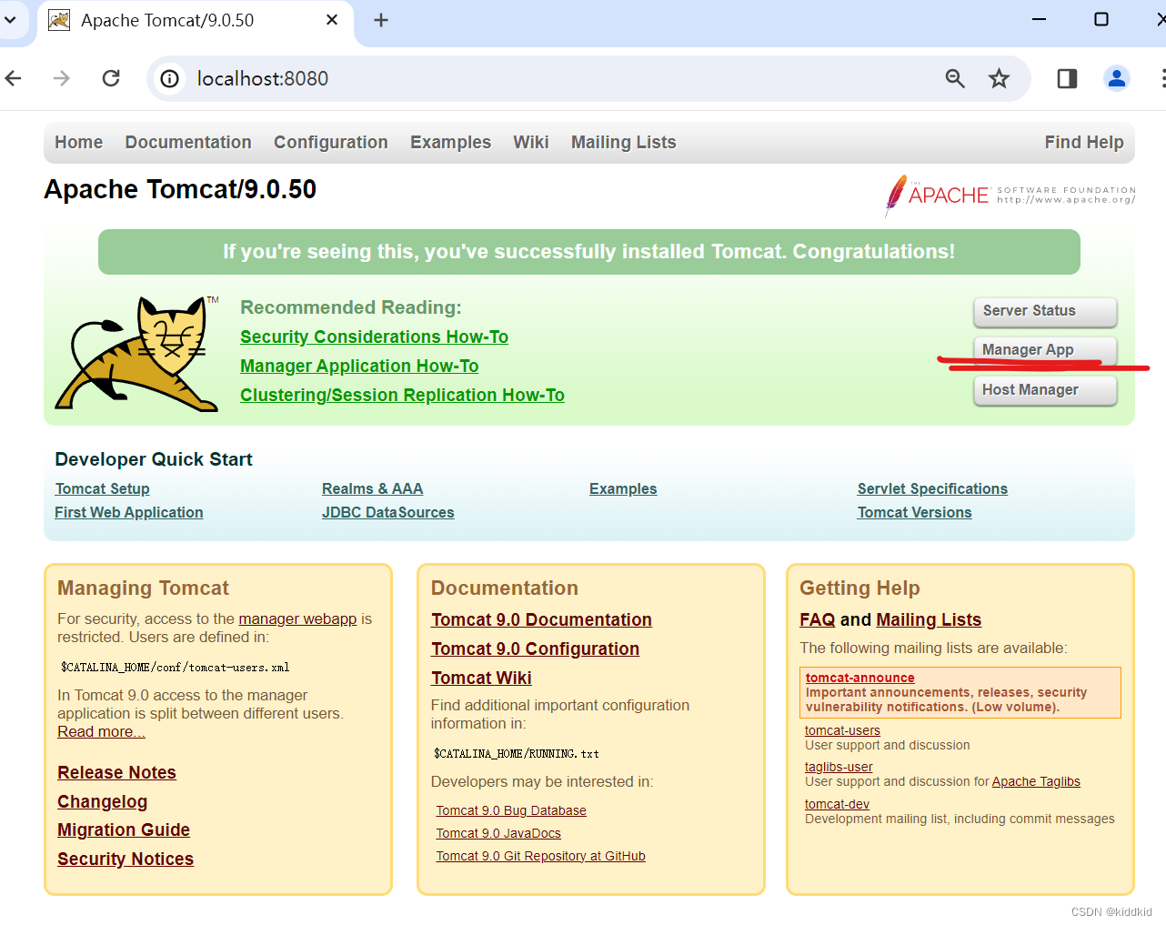
Task: Open the JDBC DataSources link
Action: [387, 512]
